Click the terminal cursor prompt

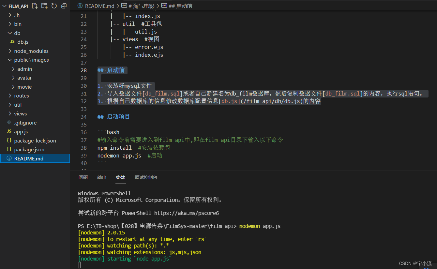tap(79, 265)
